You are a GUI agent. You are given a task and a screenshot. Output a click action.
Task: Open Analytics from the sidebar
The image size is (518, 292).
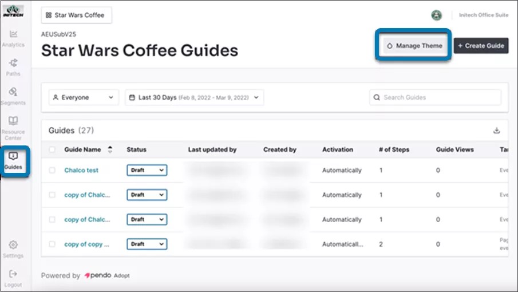tap(13, 38)
